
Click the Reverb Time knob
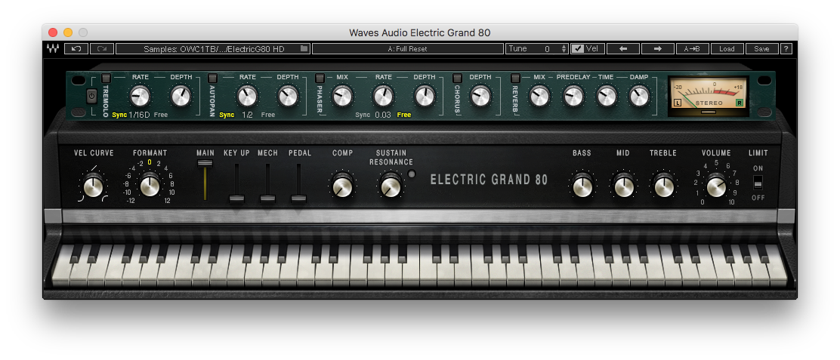606,97
